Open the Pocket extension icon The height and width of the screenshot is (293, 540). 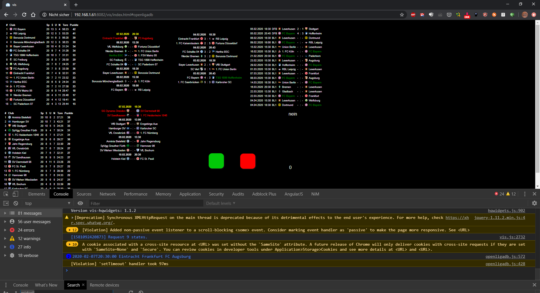(x=449, y=15)
